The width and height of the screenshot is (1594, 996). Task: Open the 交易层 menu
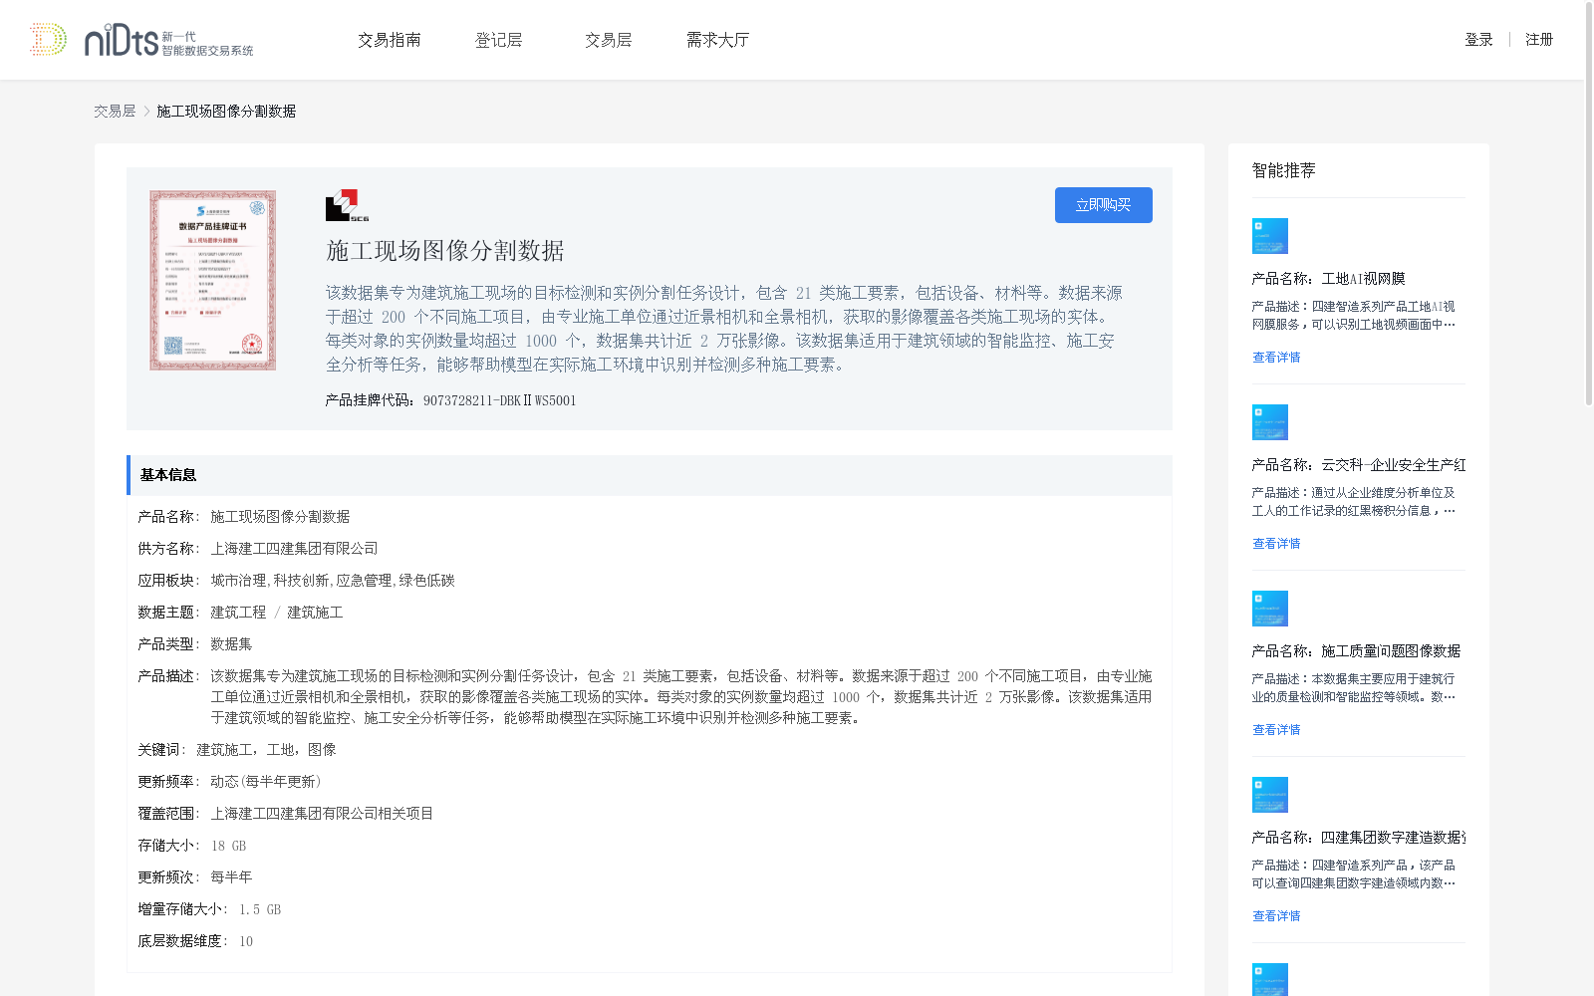click(608, 40)
